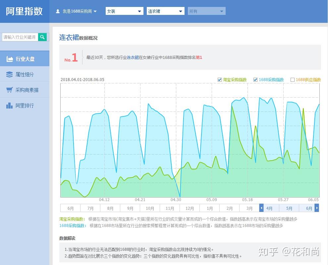Click the date range 2018.04.01-2018.06.05 text
This screenshot has height=265, width=328.
(x=82, y=79)
